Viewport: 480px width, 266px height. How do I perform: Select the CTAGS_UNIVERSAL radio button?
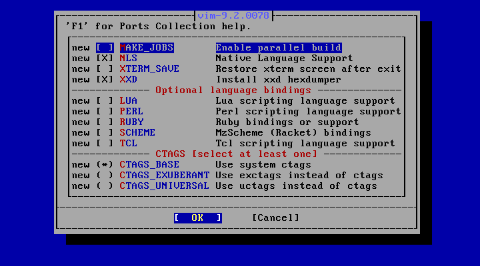[x=105, y=186]
